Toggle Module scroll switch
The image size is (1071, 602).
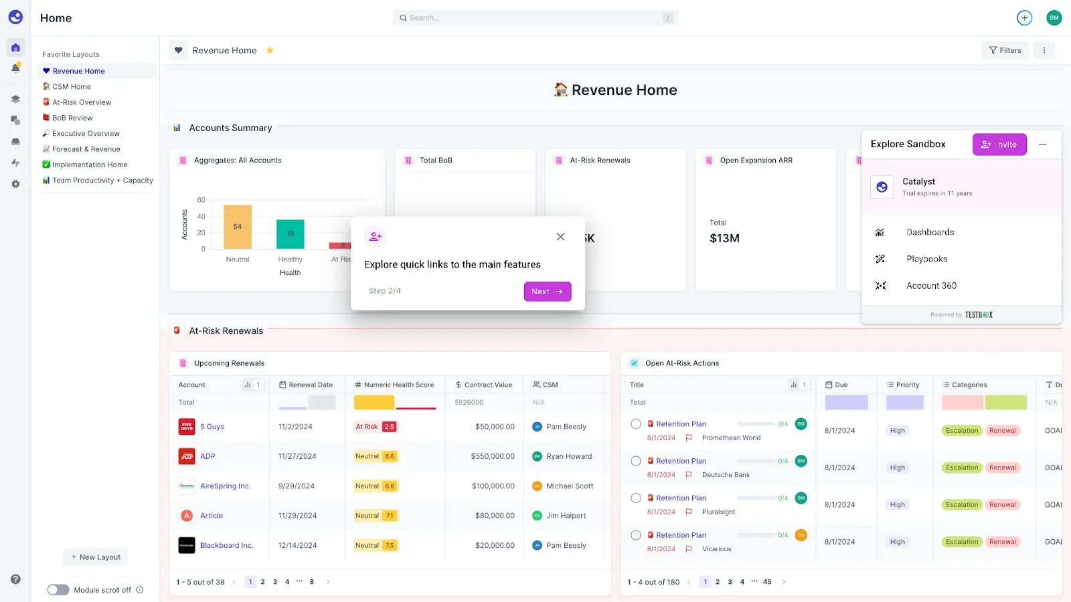tap(58, 590)
